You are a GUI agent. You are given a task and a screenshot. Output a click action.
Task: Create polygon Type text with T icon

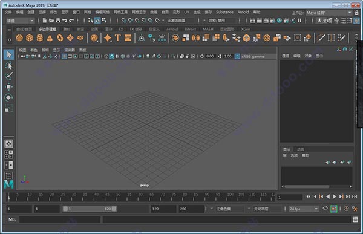[x=118, y=37]
